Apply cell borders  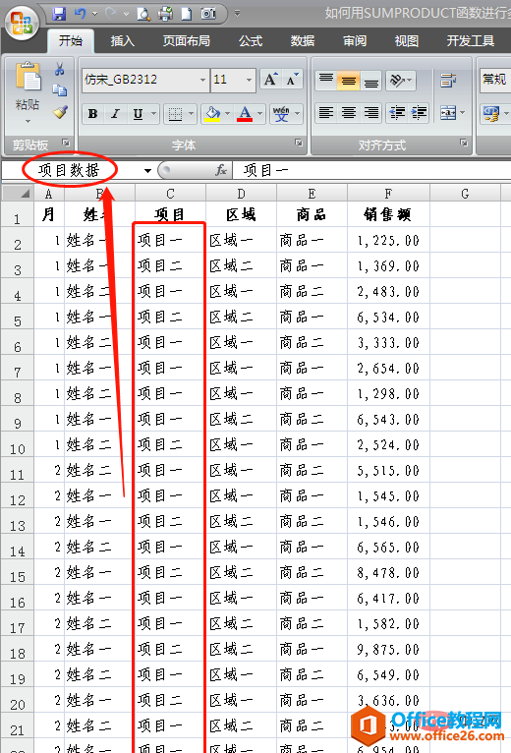coord(175,114)
